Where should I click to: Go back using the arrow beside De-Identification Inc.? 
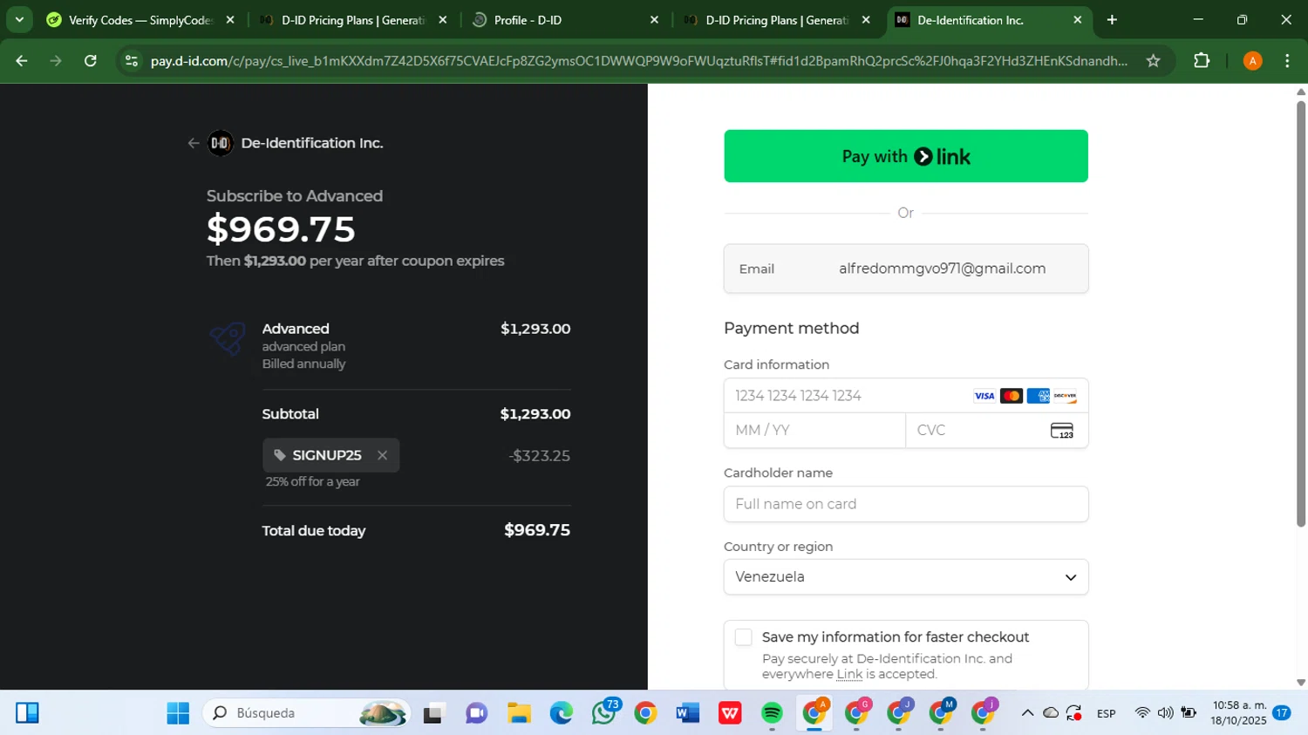coord(194,143)
